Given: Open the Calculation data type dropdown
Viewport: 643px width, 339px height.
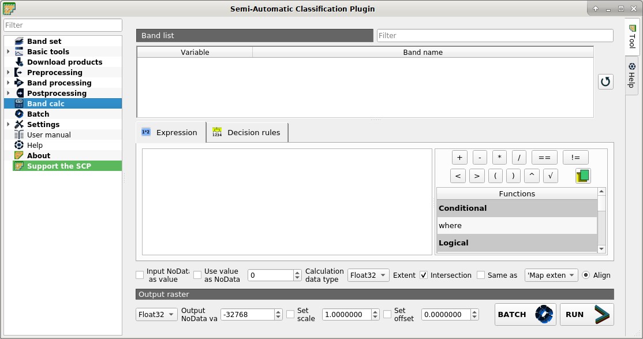Looking at the screenshot, I should 368,275.
